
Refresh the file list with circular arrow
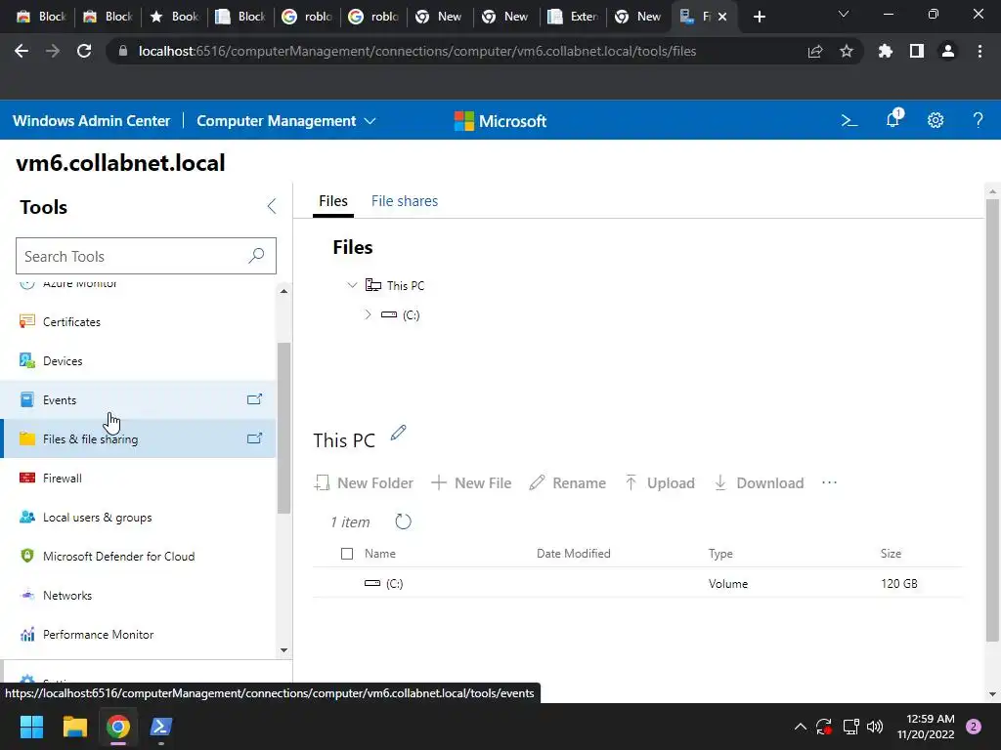(403, 521)
